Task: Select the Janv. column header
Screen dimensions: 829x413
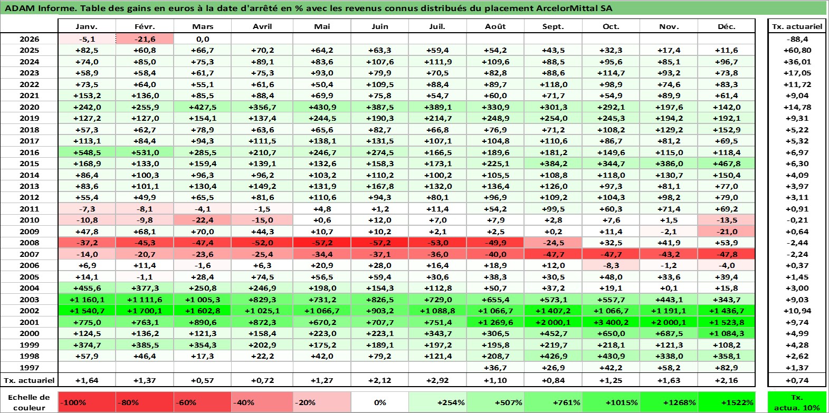Action: pyautogui.click(x=87, y=26)
